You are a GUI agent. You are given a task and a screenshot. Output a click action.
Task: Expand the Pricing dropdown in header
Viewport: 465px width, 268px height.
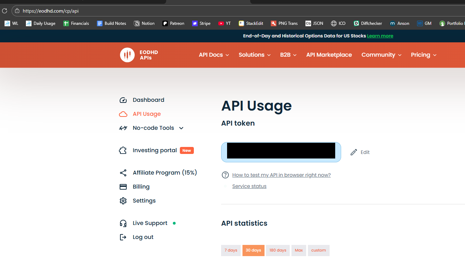423,55
